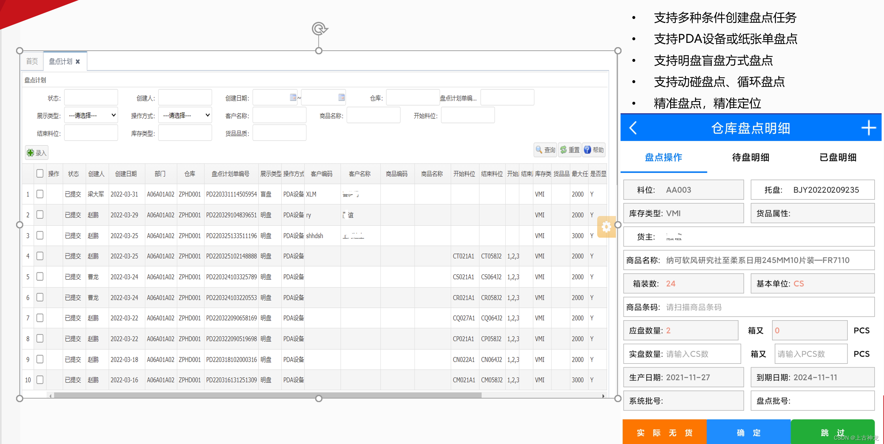Open the 展示类型 dropdown
The width and height of the screenshot is (884, 444).
(91, 115)
